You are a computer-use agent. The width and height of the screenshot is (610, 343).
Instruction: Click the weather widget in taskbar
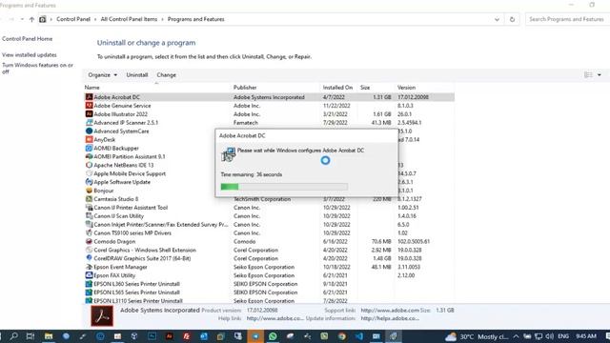click(x=477, y=336)
